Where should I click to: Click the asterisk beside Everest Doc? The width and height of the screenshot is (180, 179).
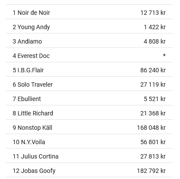164,55
